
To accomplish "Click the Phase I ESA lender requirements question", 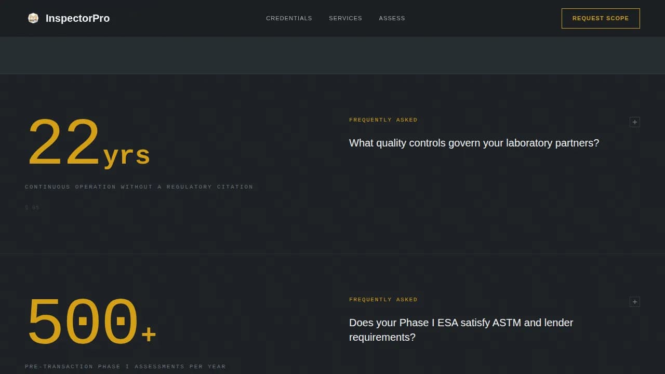I will [x=461, y=330].
